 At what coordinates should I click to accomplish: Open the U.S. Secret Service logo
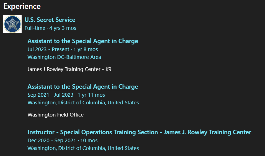click(12, 24)
